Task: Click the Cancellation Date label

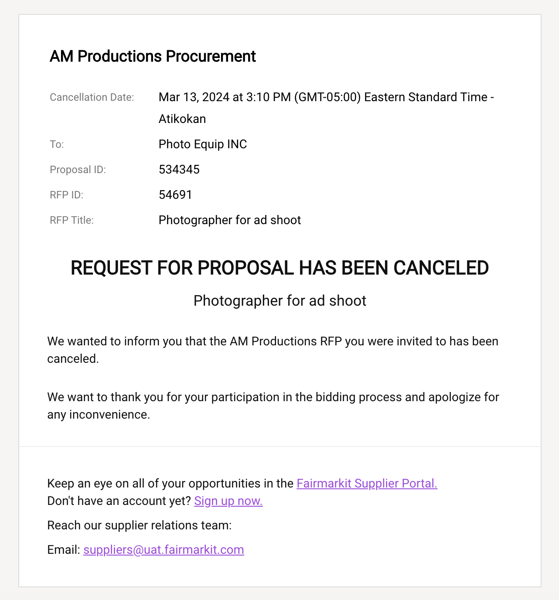Action: (x=92, y=97)
